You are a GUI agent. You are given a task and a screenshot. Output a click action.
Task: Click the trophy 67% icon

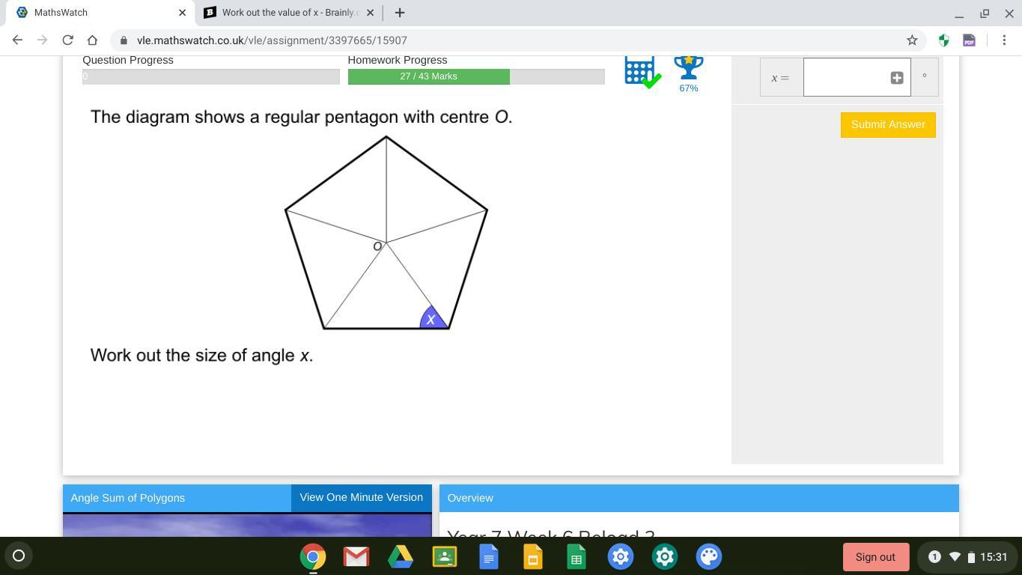(689, 74)
